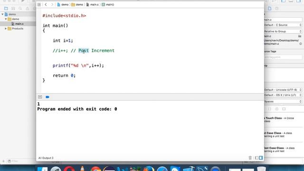This screenshot has width=304, height=171.
Task: Edit the file name field main.c
Action: 283,20
